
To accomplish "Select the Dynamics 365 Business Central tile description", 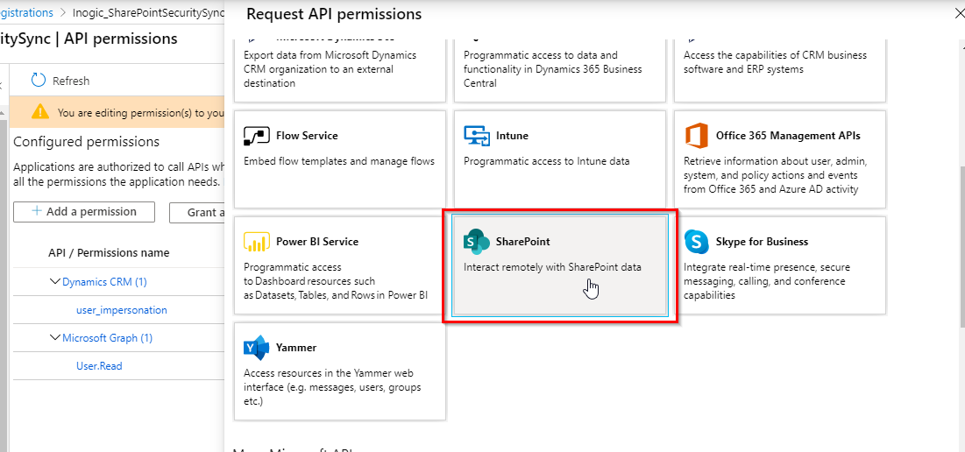I will coord(552,69).
